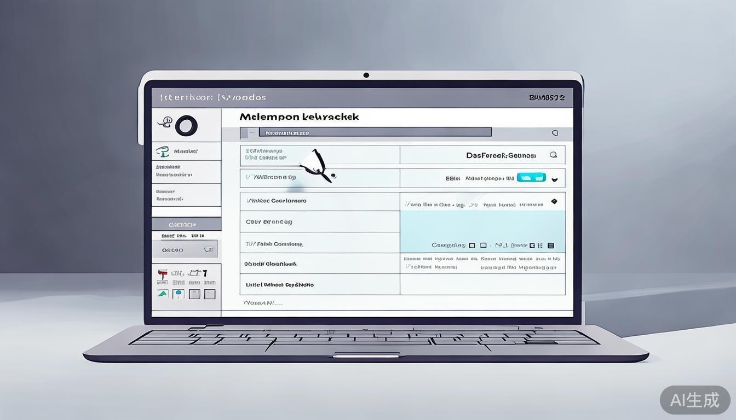The height and width of the screenshot is (420, 736).
Task: Click the small icon at progress bar row end
Action: 555,133
